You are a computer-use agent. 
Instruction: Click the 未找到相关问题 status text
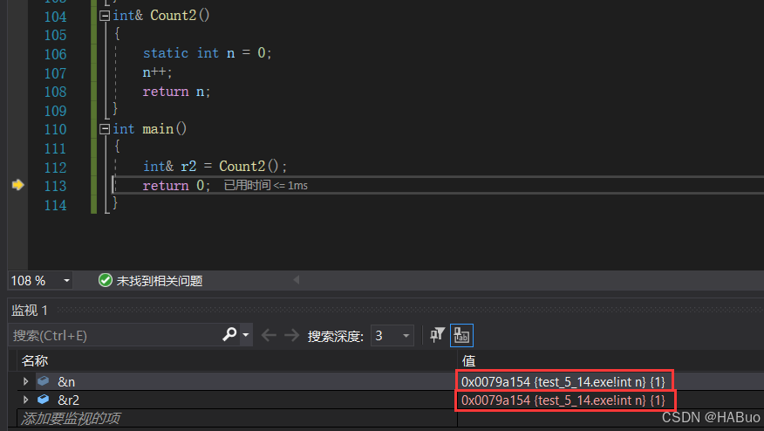coord(160,281)
